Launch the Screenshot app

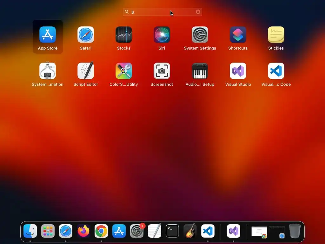point(162,71)
